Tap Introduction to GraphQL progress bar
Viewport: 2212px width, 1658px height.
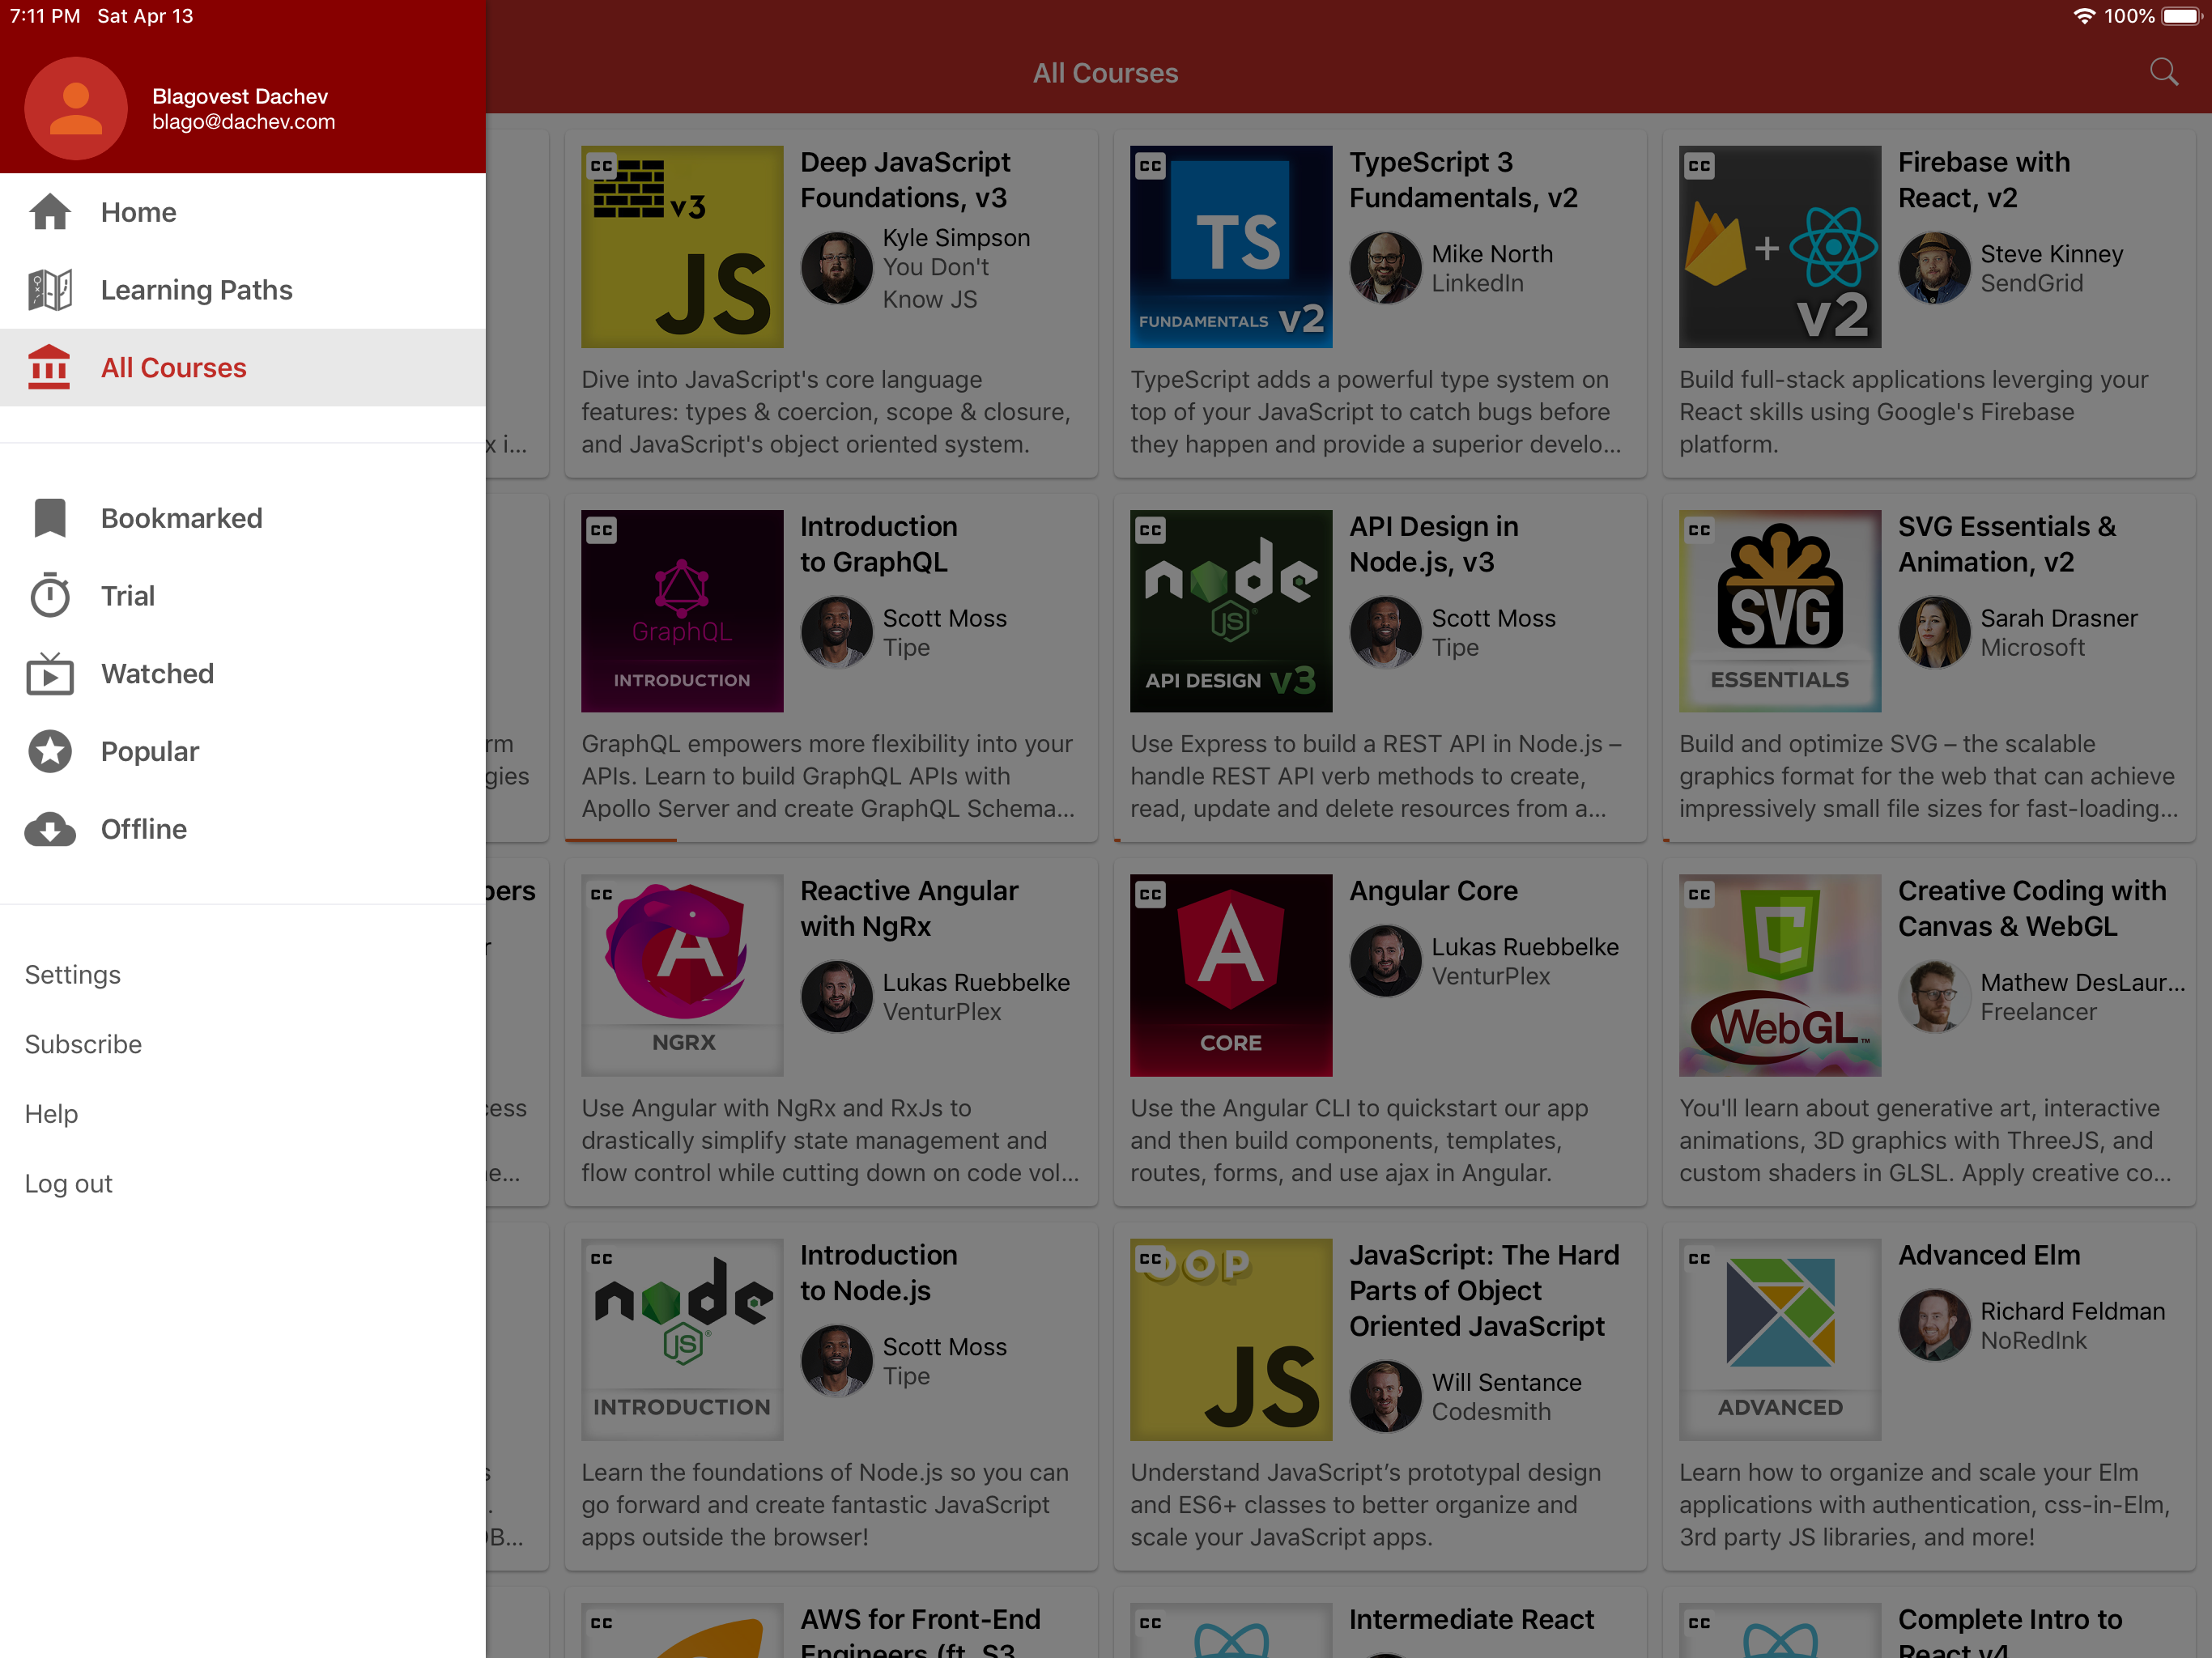point(622,840)
